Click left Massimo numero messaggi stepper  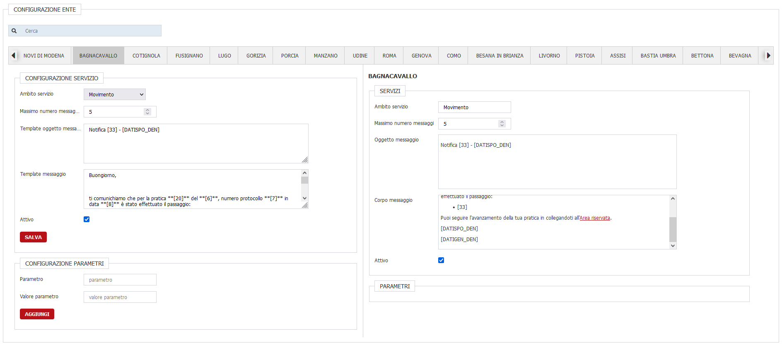[147, 112]
